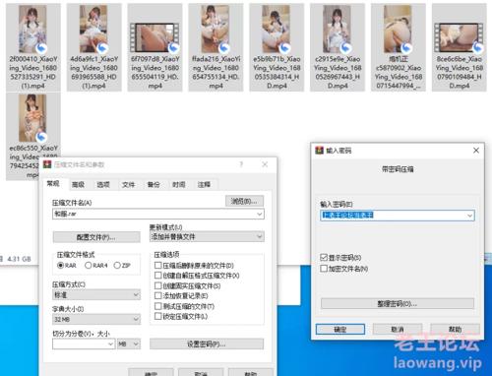This screenshot has height=376, width=492.
Task: Enable the 加密文件名 checkbox
Action: click(324, 269)
